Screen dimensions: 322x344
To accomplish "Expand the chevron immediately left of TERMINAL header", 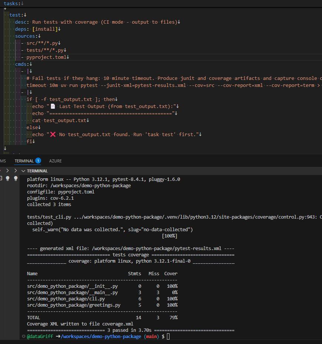I will pos(16,171).
